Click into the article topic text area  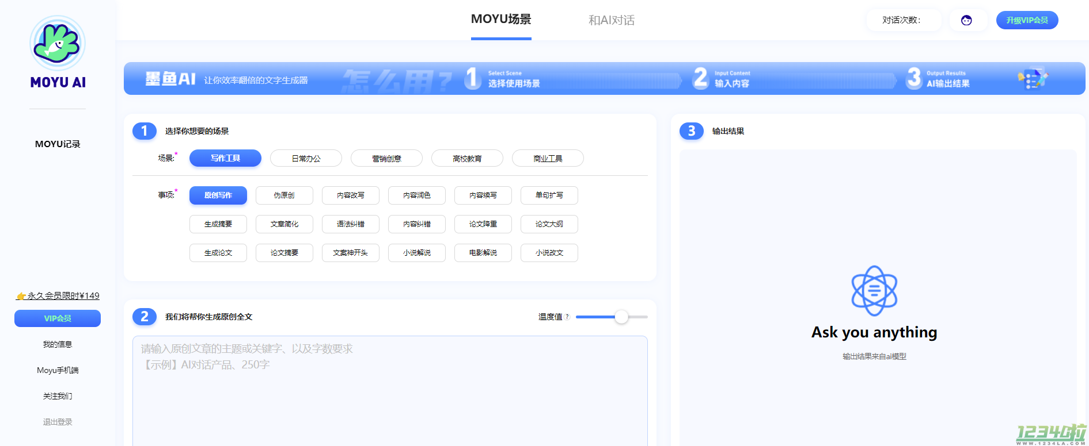click(390, 391)
